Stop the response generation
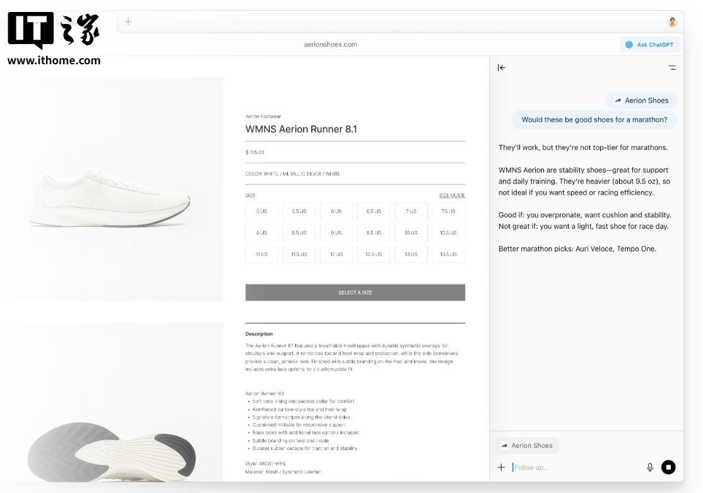The width and height of the screenshot is (703, 493). (x=668, y=467)
